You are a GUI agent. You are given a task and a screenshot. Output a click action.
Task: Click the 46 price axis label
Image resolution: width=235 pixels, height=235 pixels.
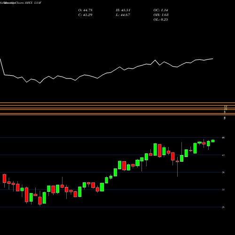223,138
